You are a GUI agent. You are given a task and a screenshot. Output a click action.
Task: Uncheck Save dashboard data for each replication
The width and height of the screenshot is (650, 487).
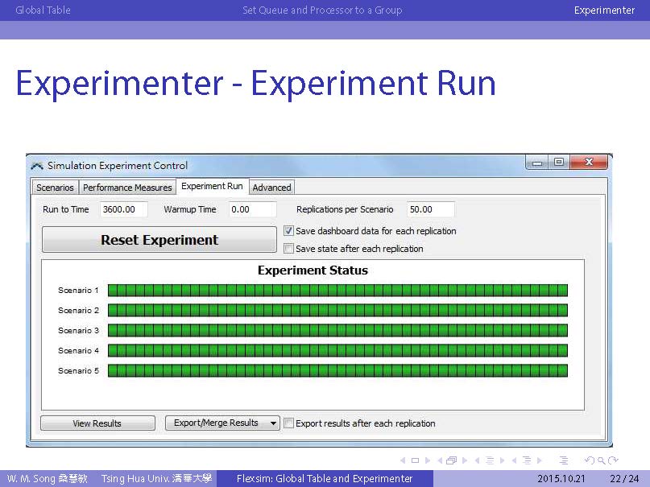289,231
